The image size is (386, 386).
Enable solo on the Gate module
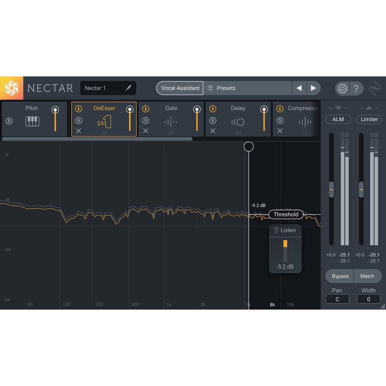[146, 121]
